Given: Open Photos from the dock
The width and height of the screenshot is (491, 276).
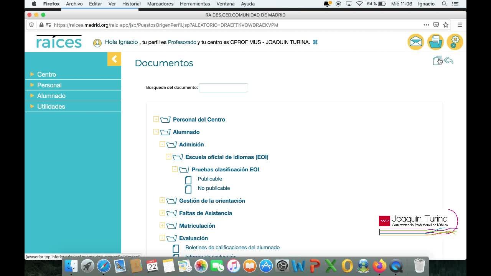Looking at the screenshot, I should click(x=201, y=266).
